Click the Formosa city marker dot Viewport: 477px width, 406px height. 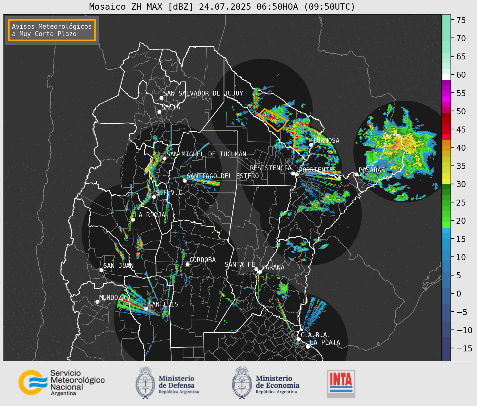click(x=311, y=145)
